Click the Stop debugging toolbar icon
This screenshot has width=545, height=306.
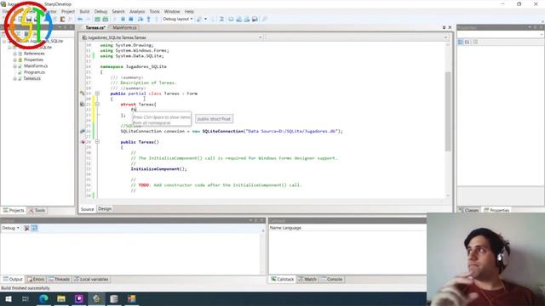130,19
